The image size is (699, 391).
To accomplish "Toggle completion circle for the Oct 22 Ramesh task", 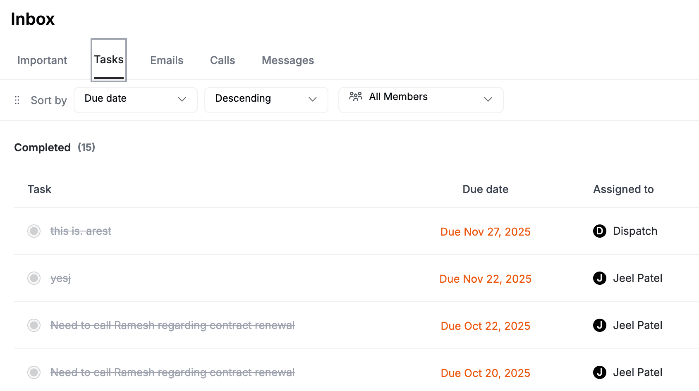I will 34,325.
